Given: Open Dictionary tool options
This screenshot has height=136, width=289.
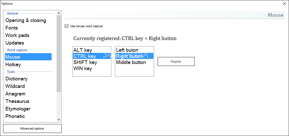Looking at the screenshot, I should 16,79.
